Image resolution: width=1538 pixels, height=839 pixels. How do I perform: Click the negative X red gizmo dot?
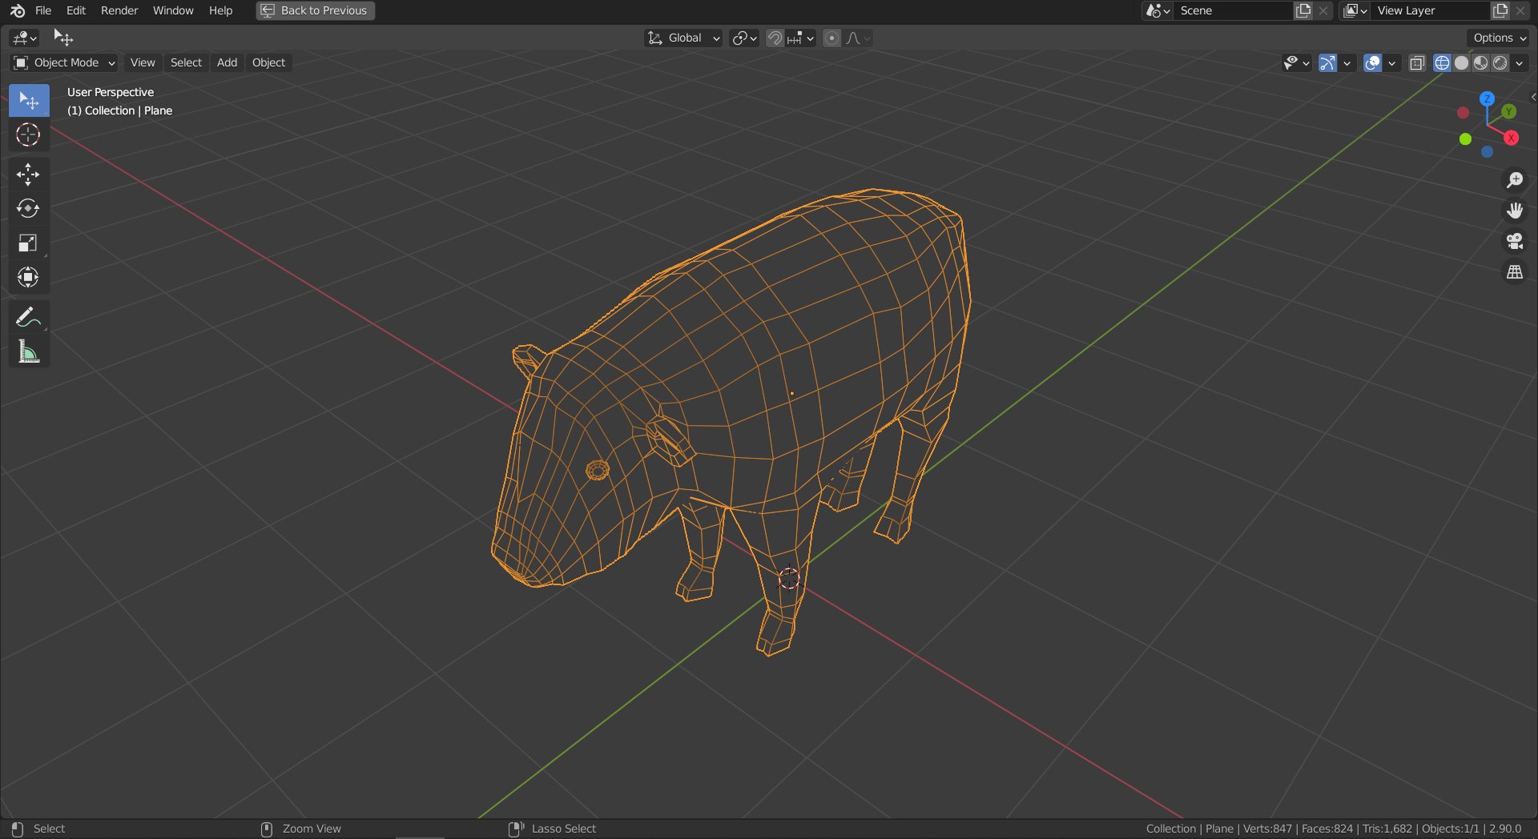1463,113
